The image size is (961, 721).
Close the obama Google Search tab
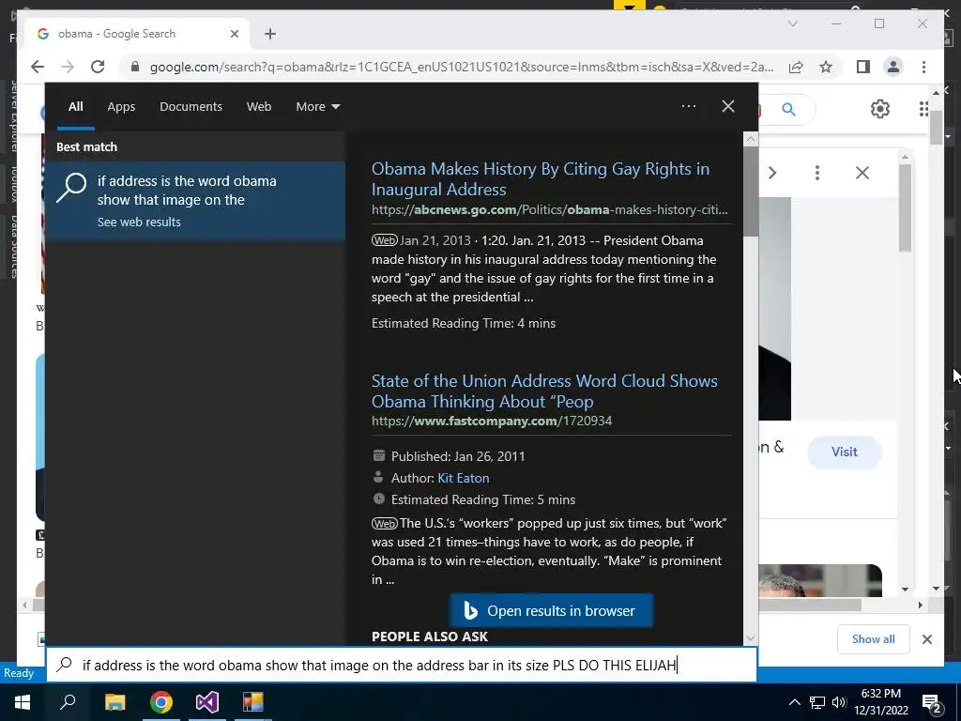[x=234, y=34]
